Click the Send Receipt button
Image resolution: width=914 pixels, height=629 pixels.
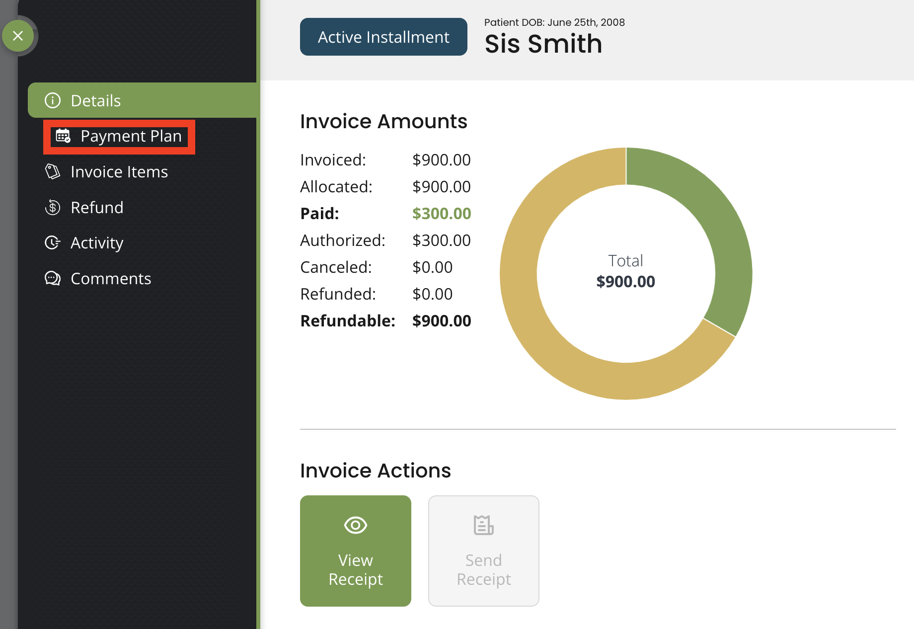pos(484,551)
